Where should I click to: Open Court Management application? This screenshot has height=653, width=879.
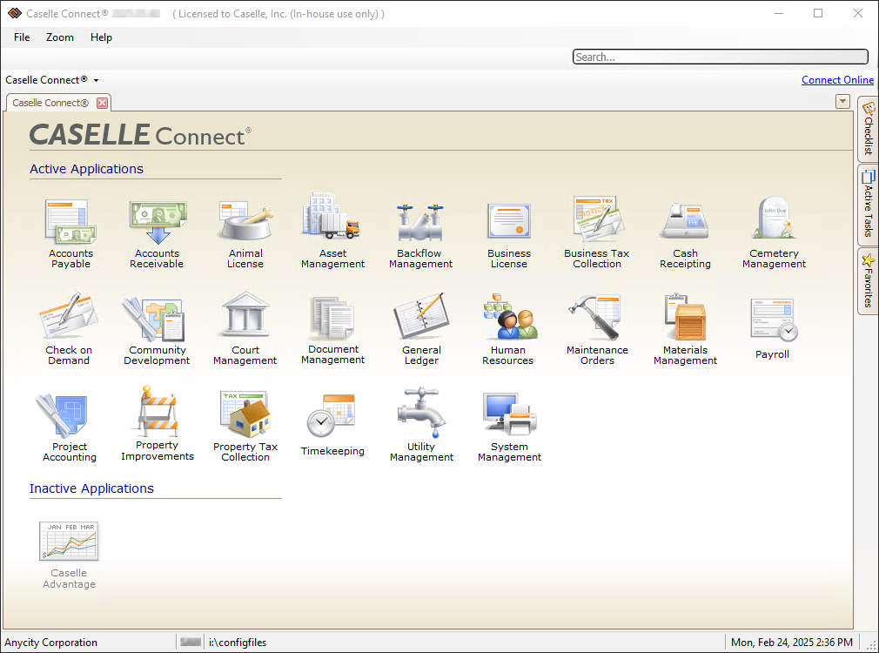click(x=245, y=329)
